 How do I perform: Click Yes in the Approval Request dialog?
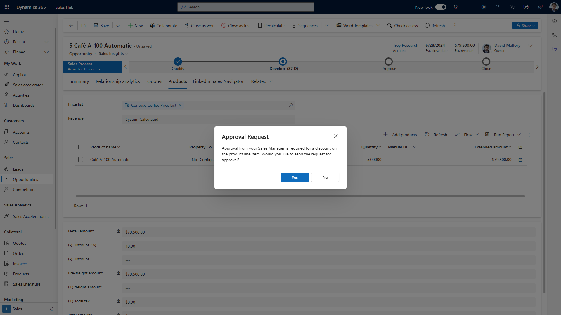[x=295, y=177]
